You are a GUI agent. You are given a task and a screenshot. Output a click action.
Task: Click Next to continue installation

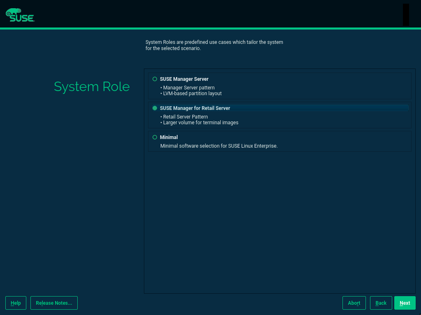click(x=405, y=303)
